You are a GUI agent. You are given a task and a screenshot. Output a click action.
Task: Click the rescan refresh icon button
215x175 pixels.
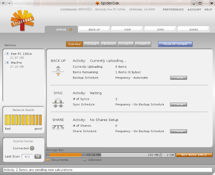(x=38, y=156)
